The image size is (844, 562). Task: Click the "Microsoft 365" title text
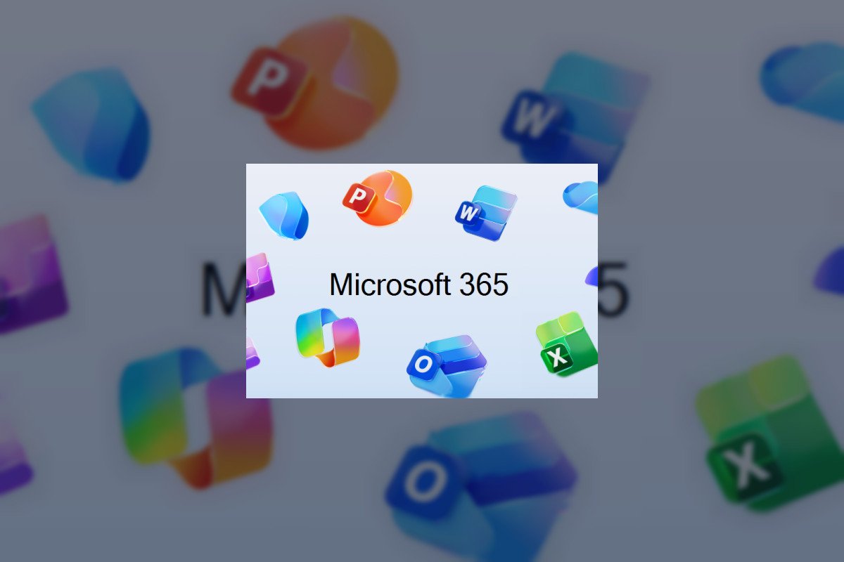click(418, 285)
